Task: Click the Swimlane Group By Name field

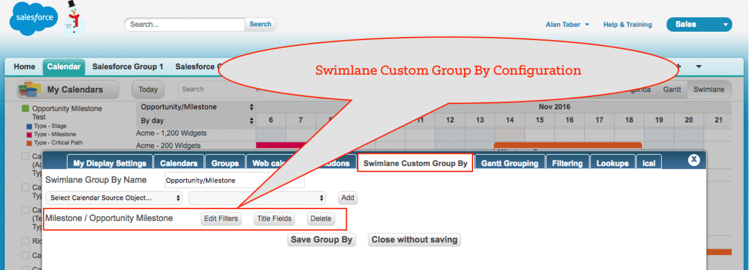Action: coord(235,180)
